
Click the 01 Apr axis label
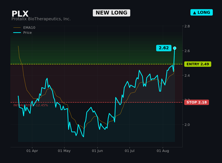point(32,151)
